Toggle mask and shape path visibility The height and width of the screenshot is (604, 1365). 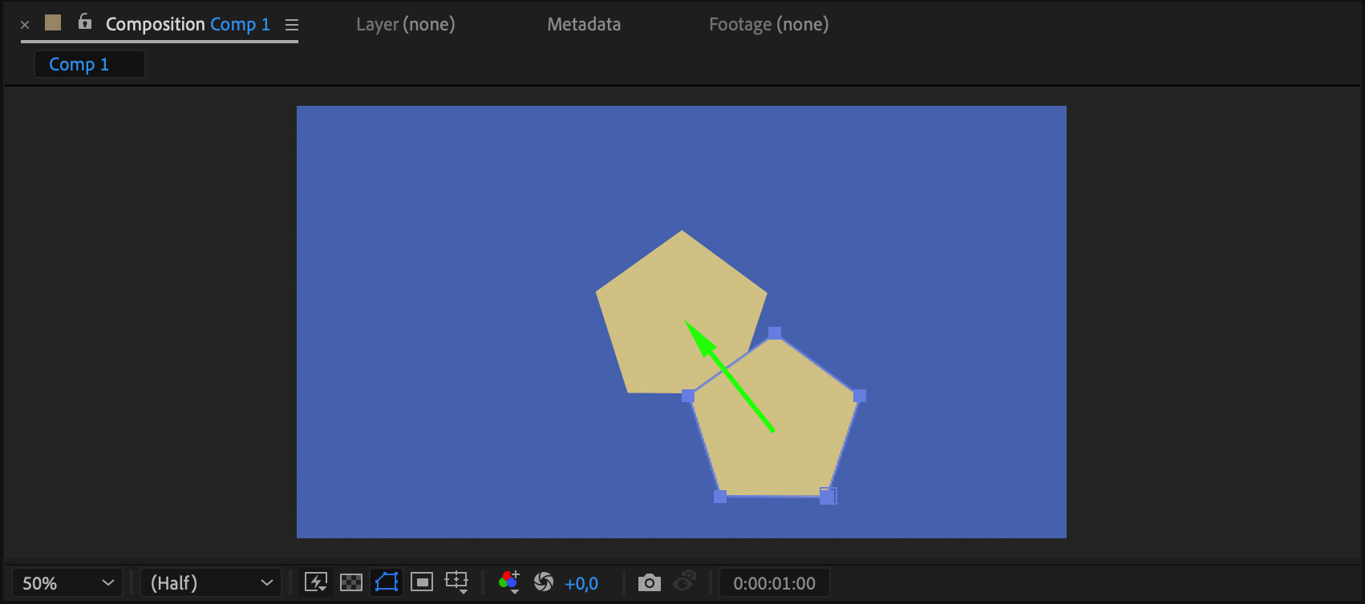click(387, 582)
